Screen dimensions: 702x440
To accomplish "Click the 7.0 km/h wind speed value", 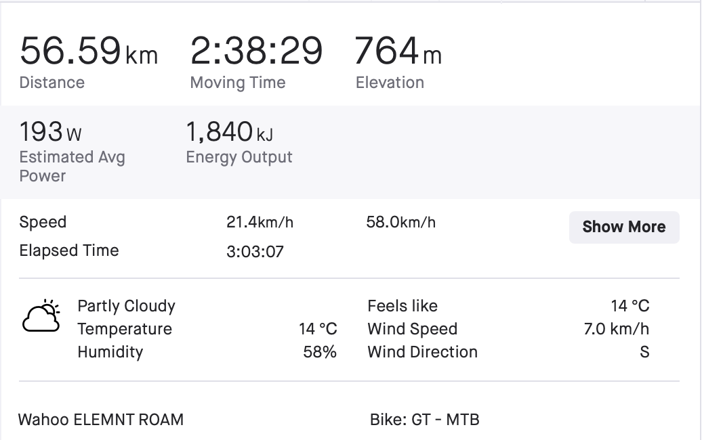I will tap(617, 329).
